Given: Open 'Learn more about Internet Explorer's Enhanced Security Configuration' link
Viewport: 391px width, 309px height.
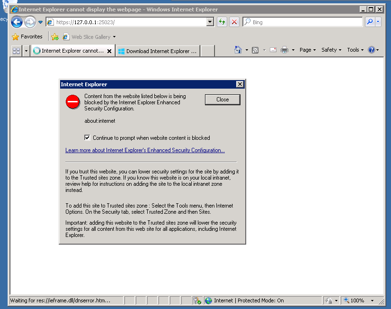Looking at the screenshot, I should [x=145, y=150].
